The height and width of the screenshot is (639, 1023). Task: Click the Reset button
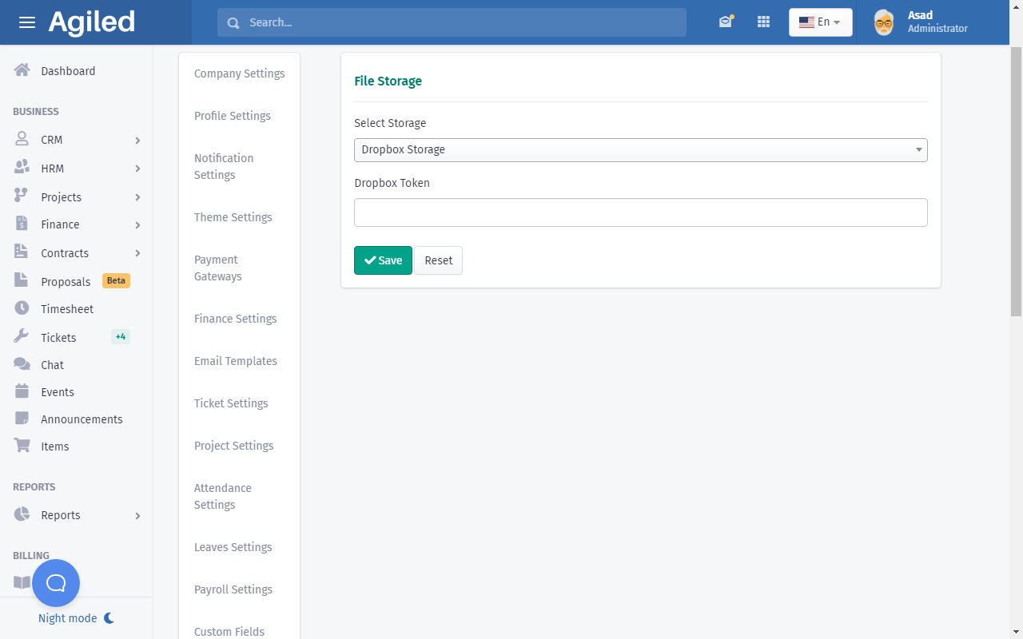(x=438, y=260)
